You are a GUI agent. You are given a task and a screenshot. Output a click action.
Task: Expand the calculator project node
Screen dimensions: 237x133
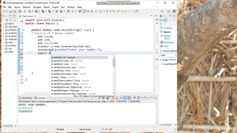(x=3, y=27)
